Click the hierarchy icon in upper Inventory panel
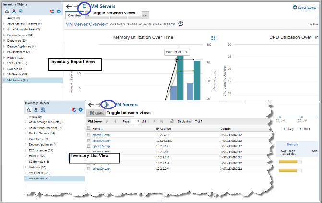The image size is (322, 203). pyautogui.click(x=6, y=11)
